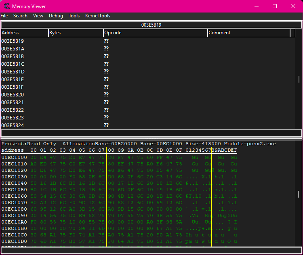Image resolution: width=303 pixels, height=255 pixels.
Task: Open the File menu
Action: pos(4,16)
